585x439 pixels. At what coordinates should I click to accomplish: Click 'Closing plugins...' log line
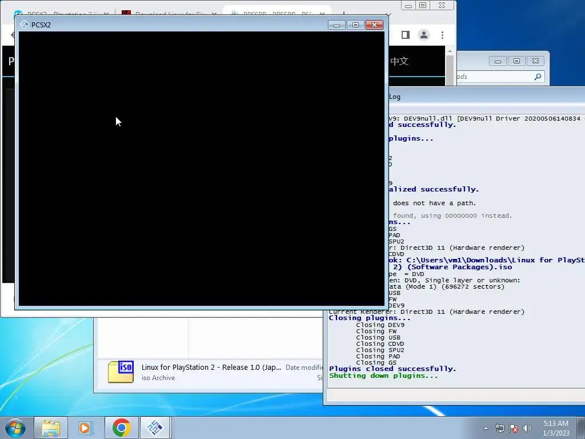click(370, 318)
